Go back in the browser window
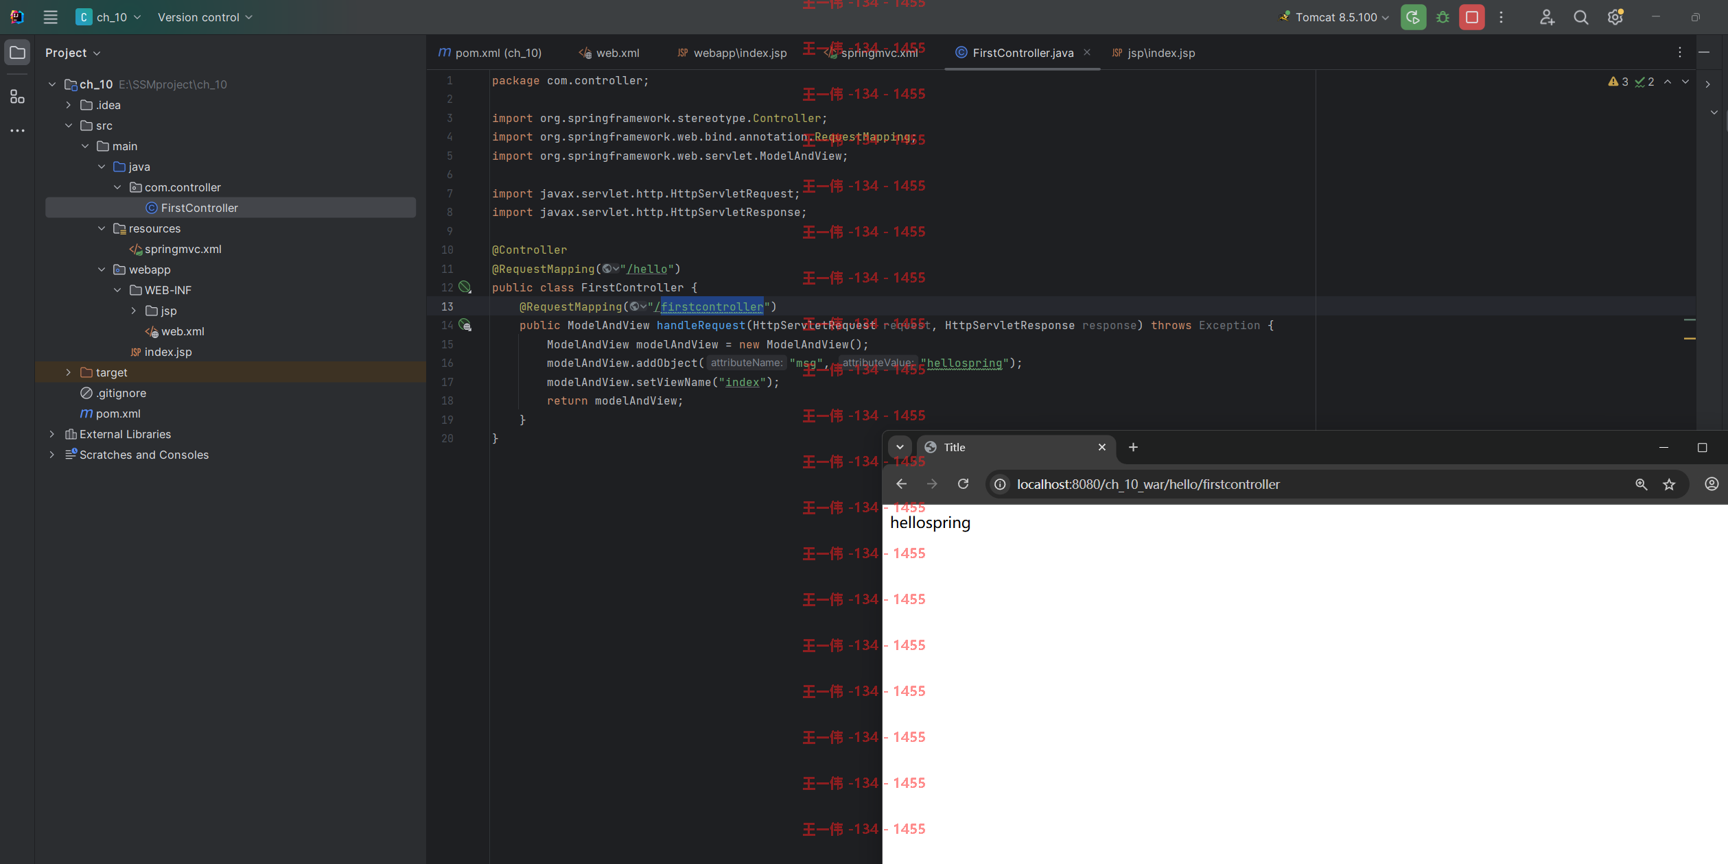Image resolution: width=1728 pixels, height=864 pixels. (x=901, y=484)
